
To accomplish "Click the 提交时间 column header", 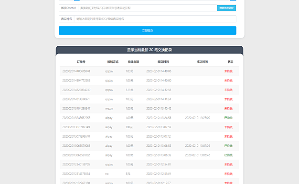I will point(163,61).
